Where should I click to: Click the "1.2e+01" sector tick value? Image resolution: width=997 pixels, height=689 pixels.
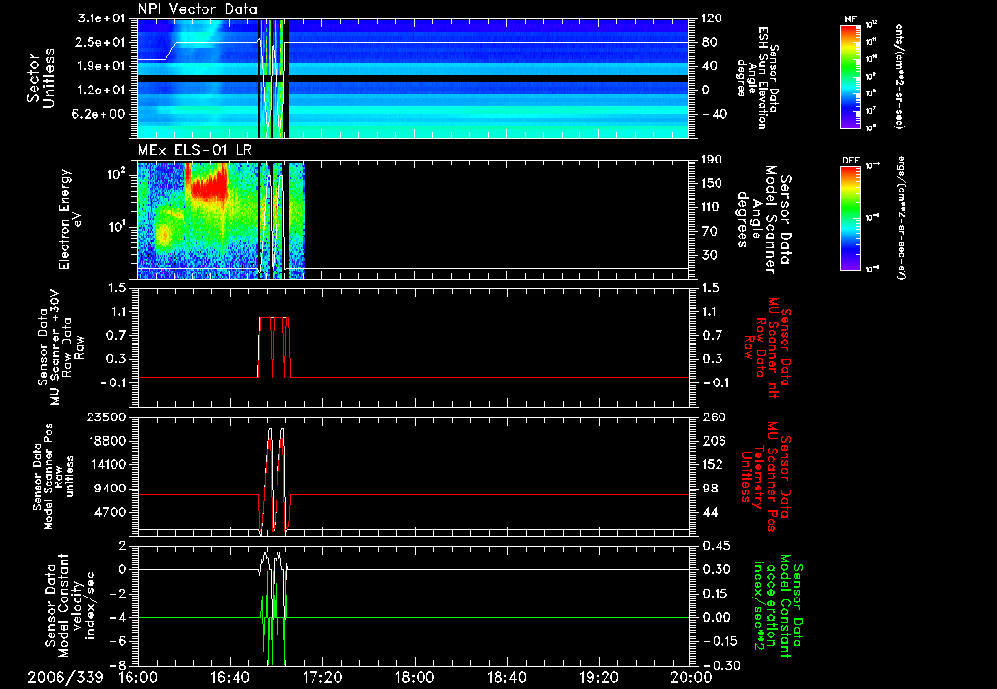100,91
